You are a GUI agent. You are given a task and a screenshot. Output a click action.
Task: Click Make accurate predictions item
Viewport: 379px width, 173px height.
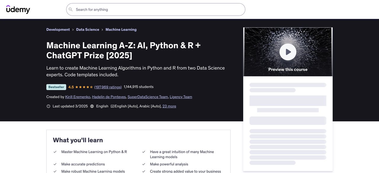click(x=83, y=164)
